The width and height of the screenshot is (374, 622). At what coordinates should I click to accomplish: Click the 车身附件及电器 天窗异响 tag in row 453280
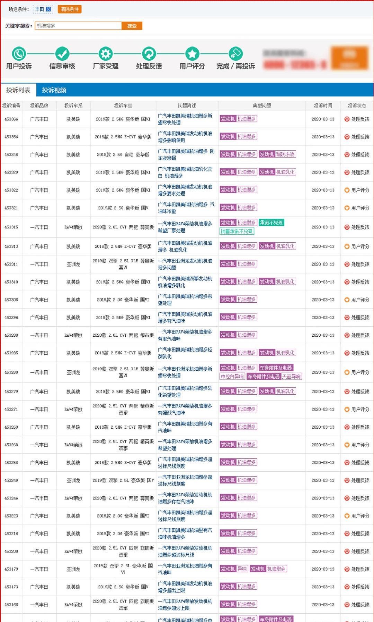click(274, 376)
